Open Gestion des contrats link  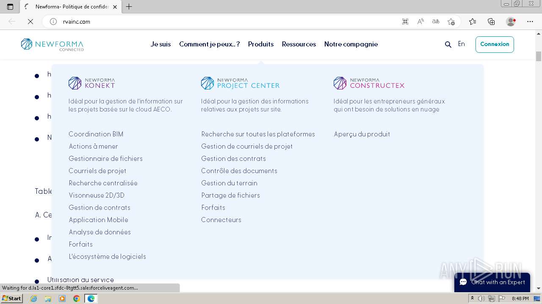[x=234, y=158]
